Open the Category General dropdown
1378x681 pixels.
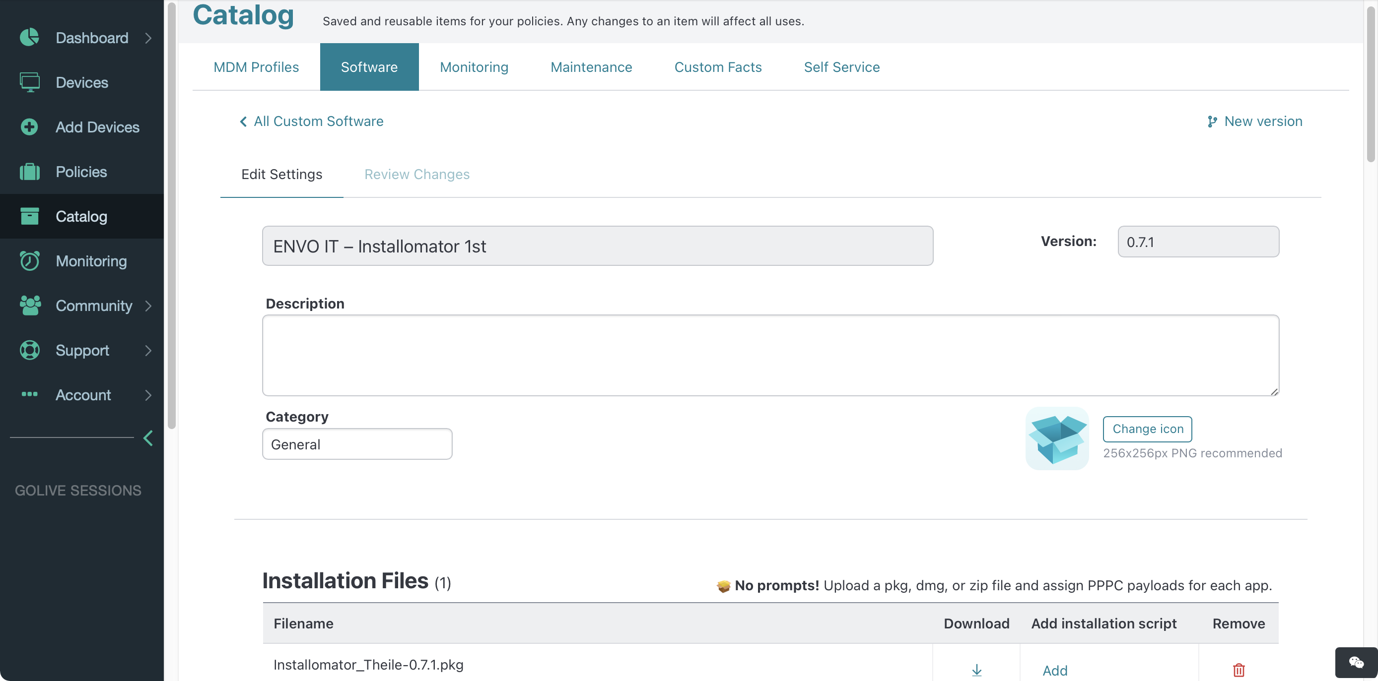click(357, 444)
